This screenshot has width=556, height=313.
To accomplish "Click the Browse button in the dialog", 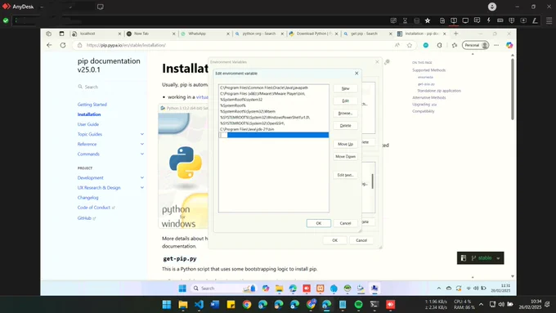I will pyautogui.click(x=345, y=114).
